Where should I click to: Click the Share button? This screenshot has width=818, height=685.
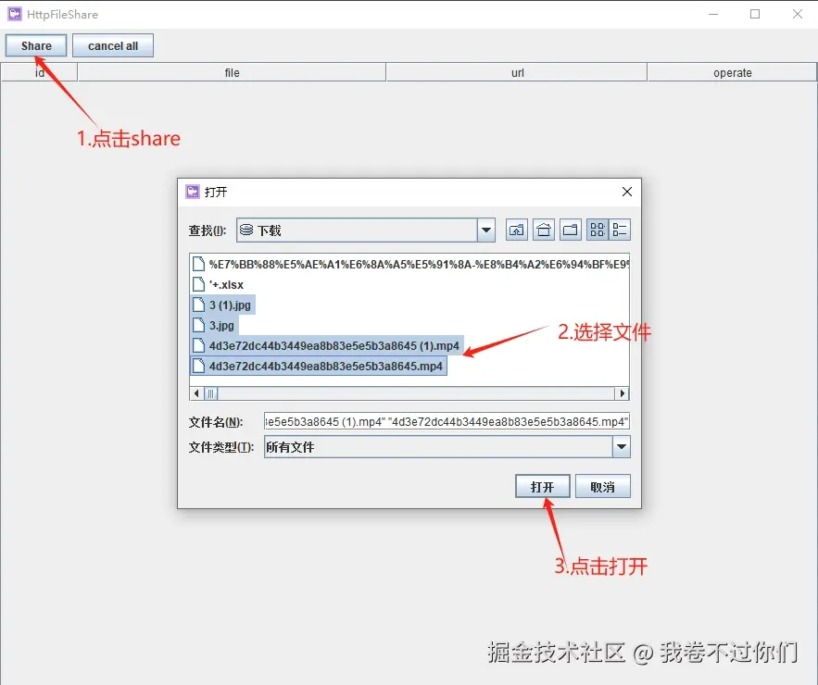pos(36,45)
